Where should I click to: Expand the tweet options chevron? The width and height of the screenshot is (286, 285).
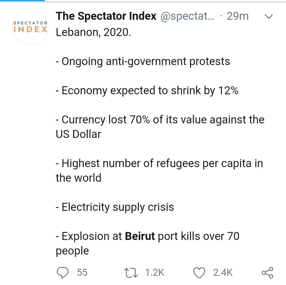[x=268, y=17]
